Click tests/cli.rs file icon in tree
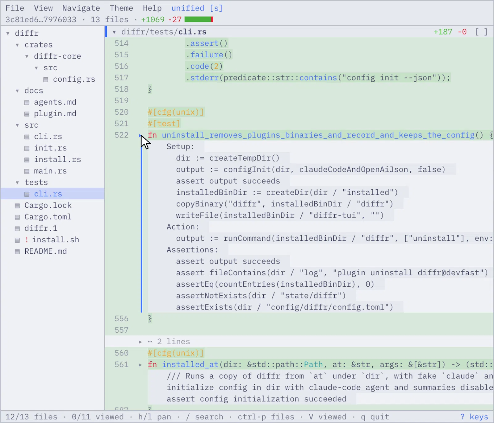The width and height of the screenshot is (494, 423). coord(27,194)
